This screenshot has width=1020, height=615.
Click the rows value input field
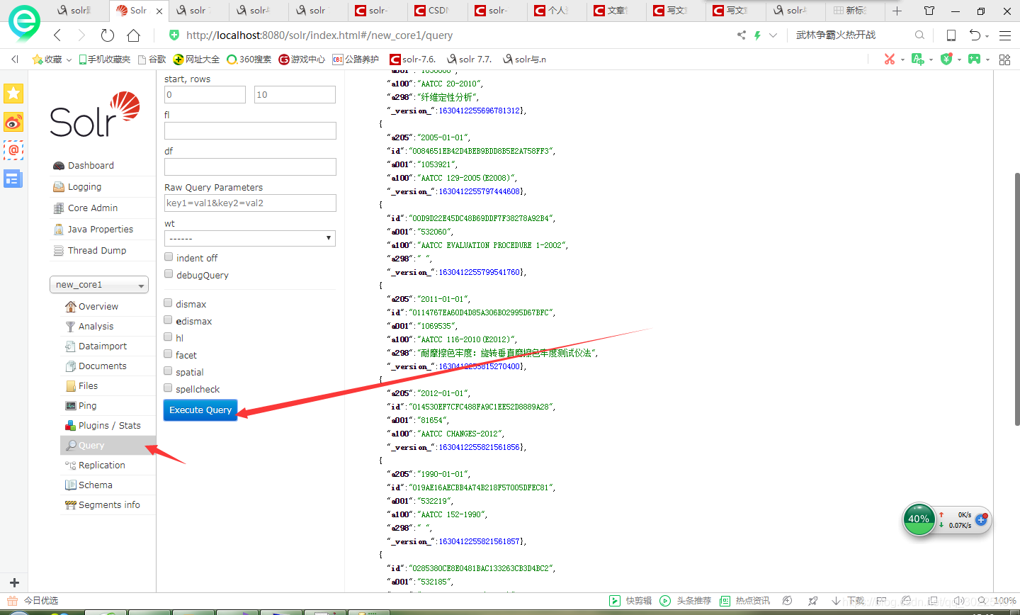tap(295, 94)
